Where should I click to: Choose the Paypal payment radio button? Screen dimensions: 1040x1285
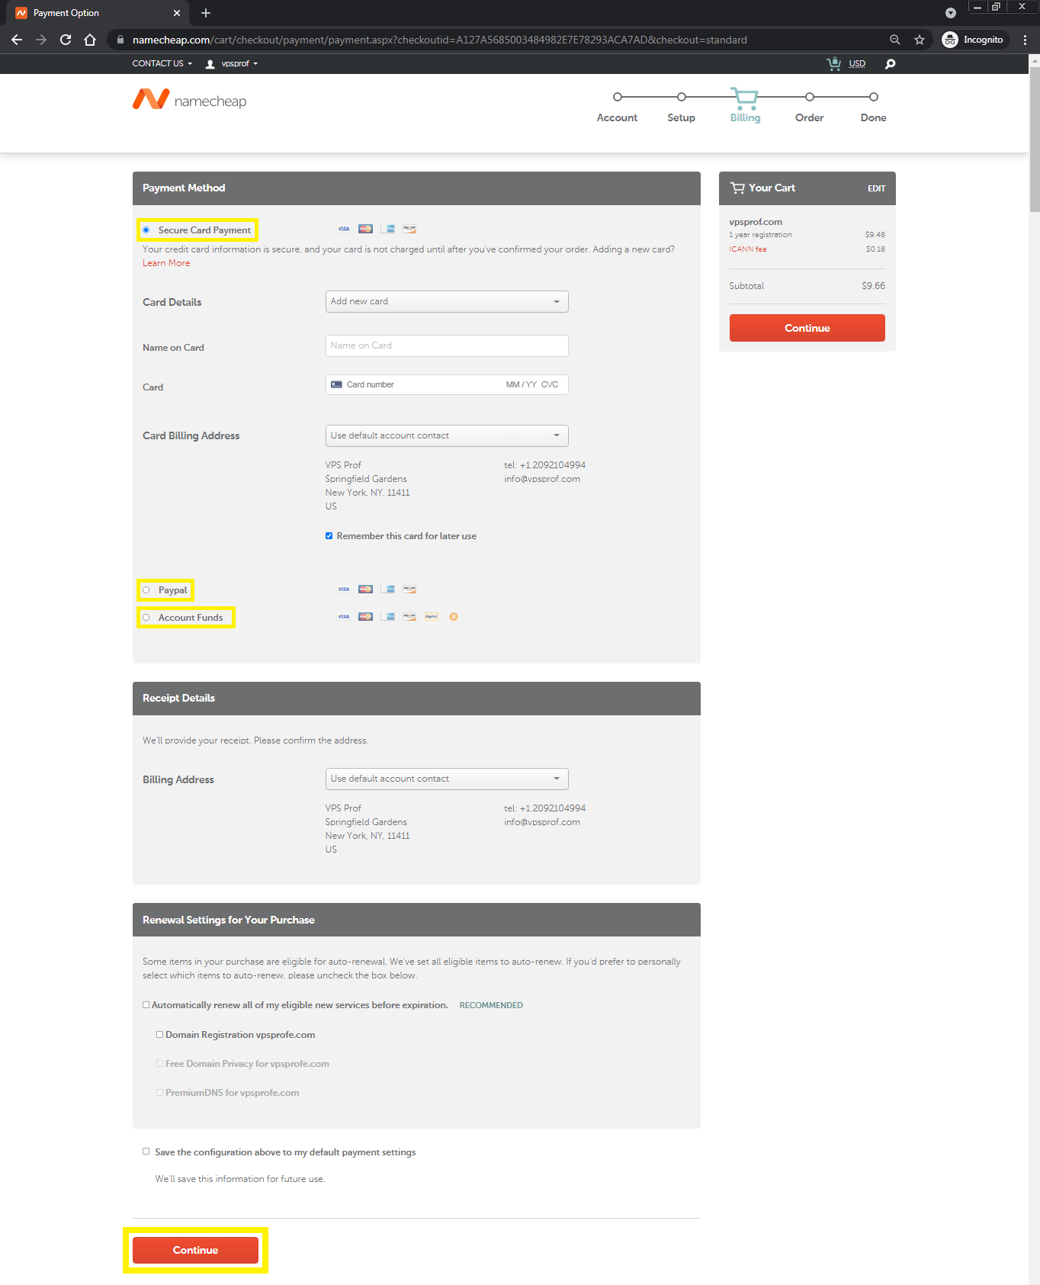[146, 590]
